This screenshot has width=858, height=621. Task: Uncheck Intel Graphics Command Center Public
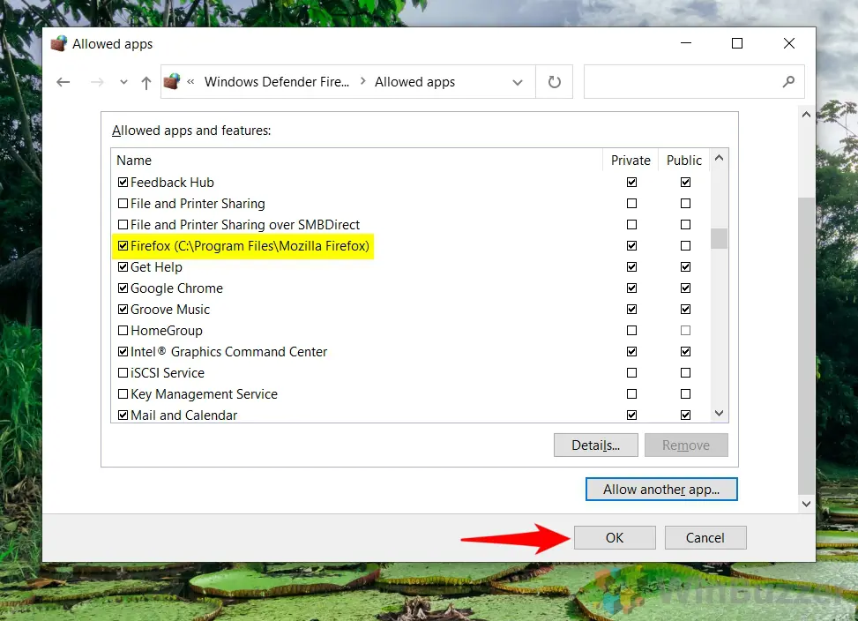coord(685,352)
